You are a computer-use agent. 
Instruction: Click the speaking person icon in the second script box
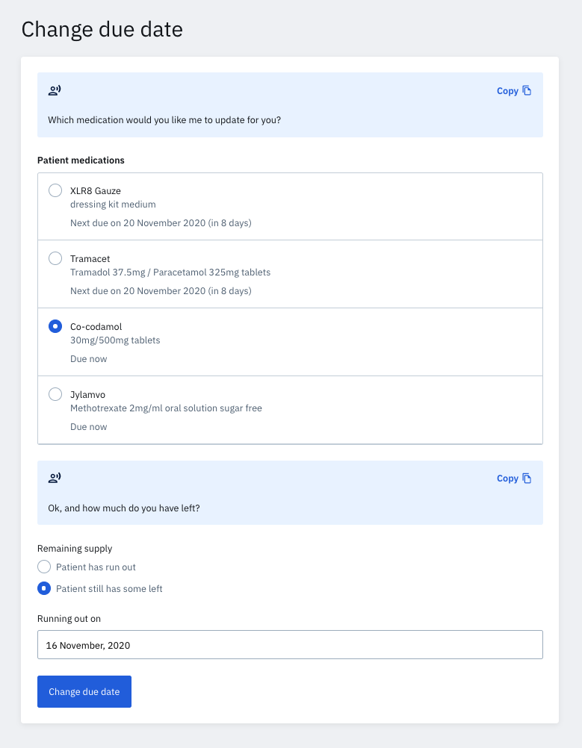coord(55,478)
